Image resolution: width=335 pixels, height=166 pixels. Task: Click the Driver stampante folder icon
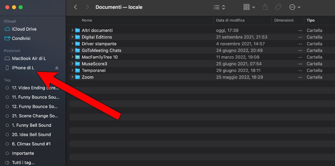point(77,44)
